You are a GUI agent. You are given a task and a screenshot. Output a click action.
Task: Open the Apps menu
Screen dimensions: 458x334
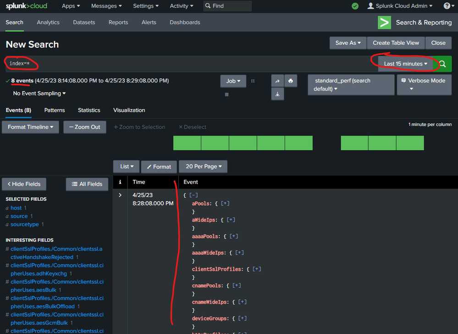(x=71, y=6)
